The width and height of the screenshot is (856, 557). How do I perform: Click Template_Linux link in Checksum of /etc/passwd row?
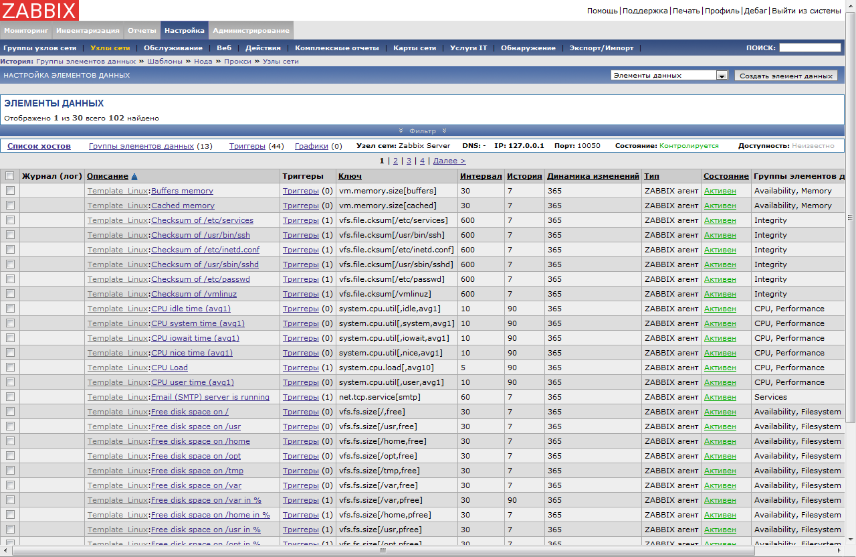tap(117, 279)
